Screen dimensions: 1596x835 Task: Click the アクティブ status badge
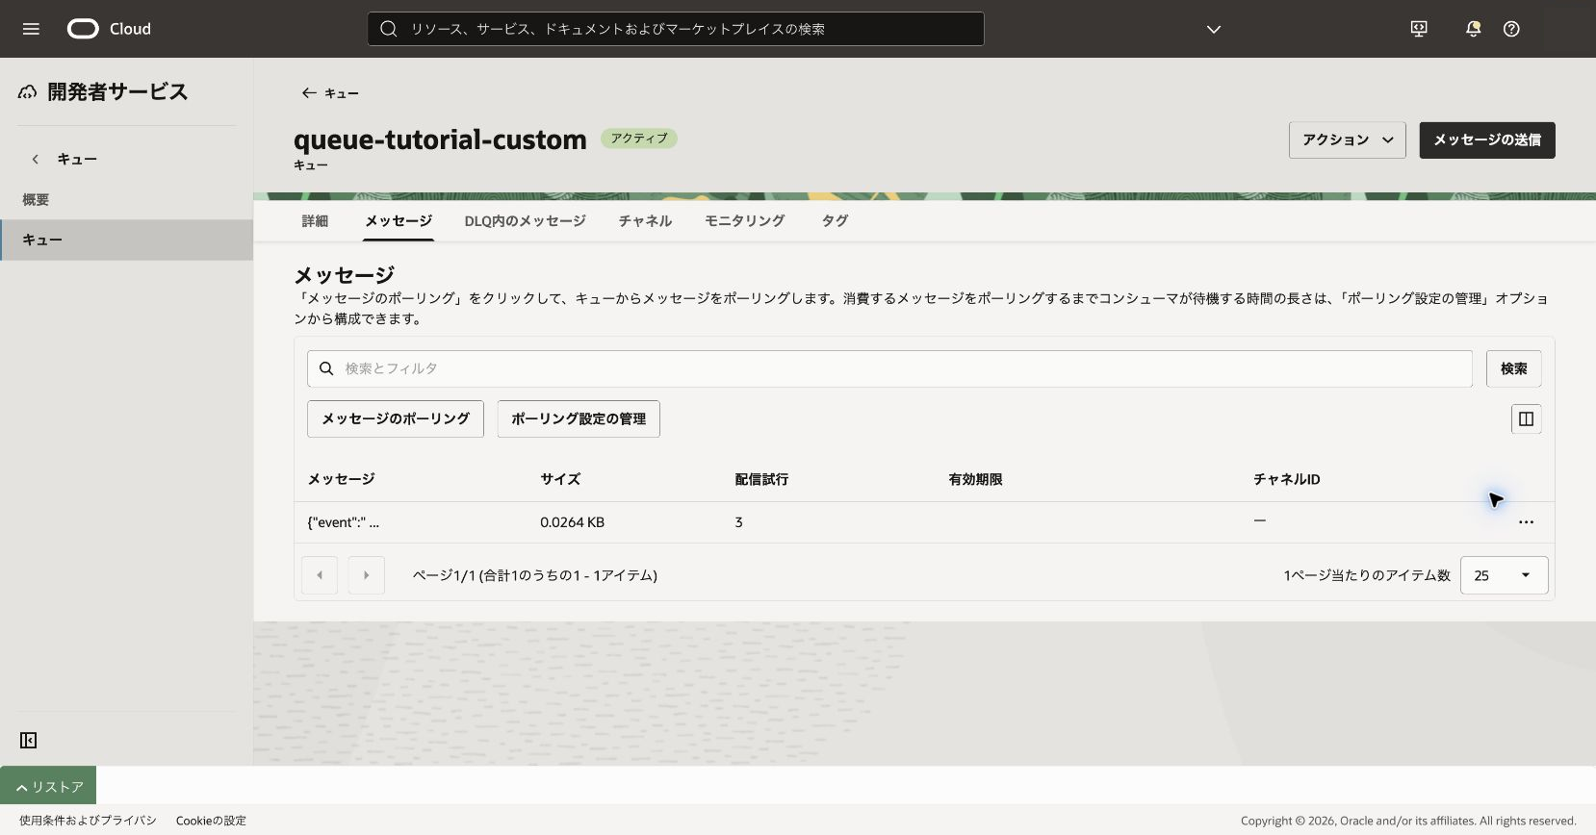coord(639,139)
